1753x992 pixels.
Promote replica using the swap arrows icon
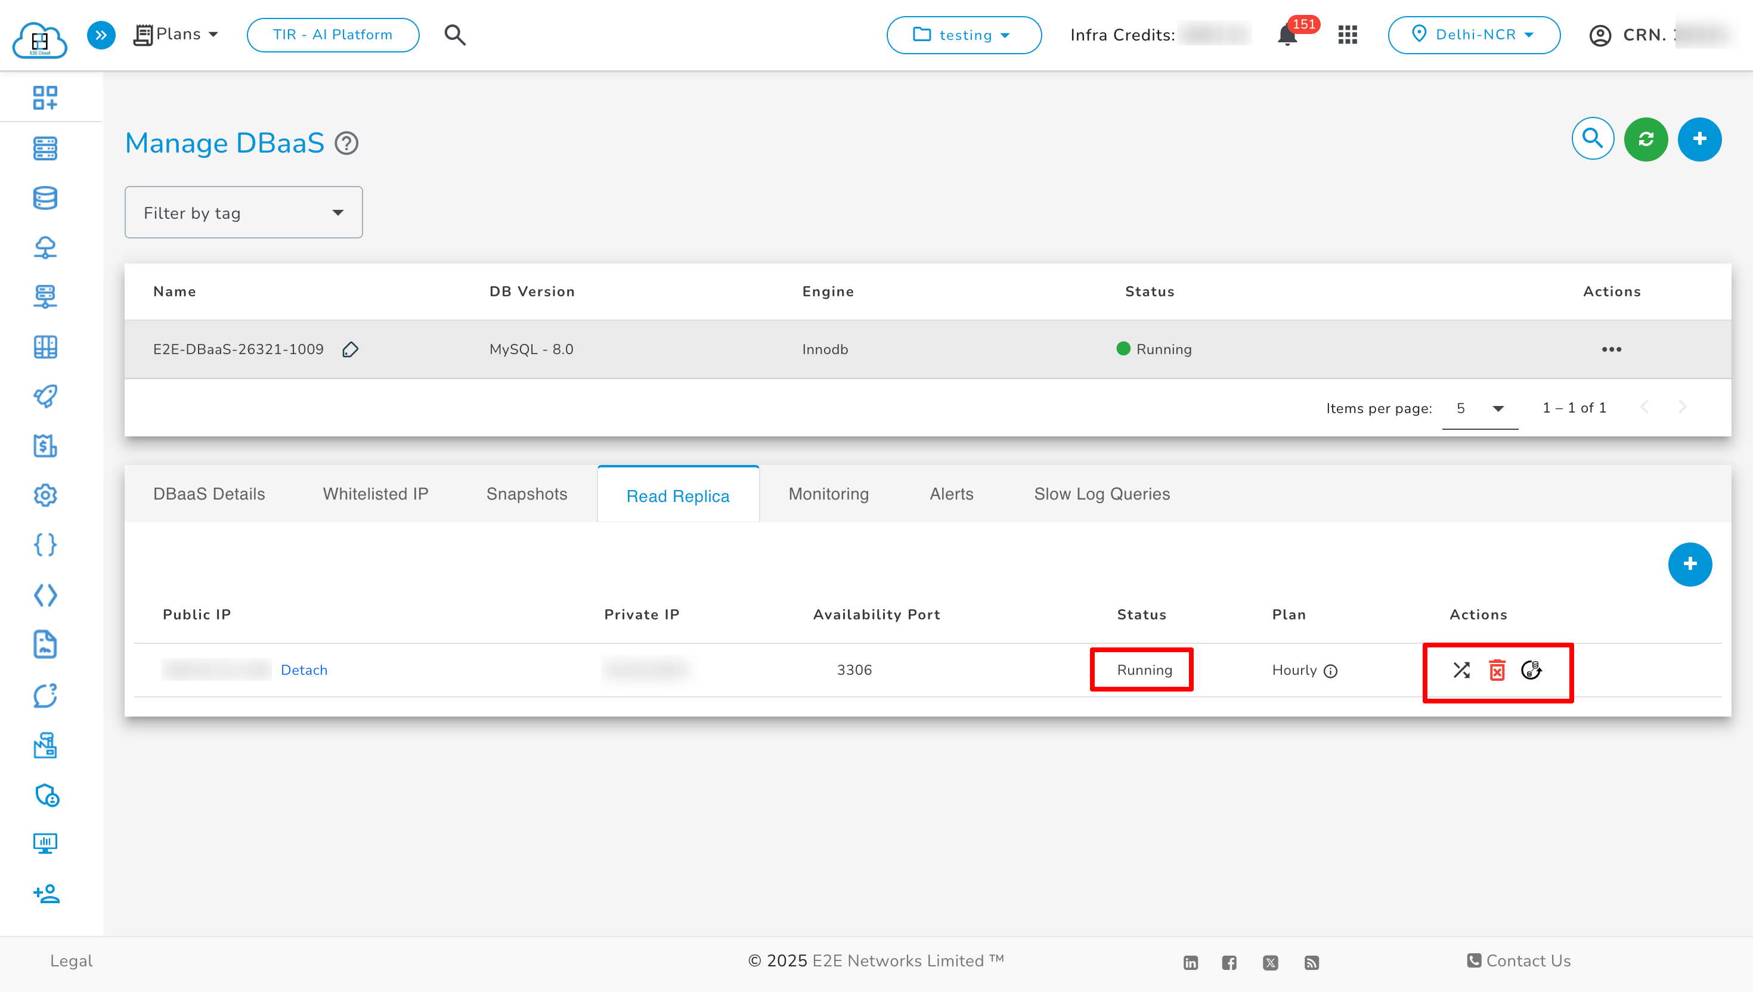point(1461,671)
